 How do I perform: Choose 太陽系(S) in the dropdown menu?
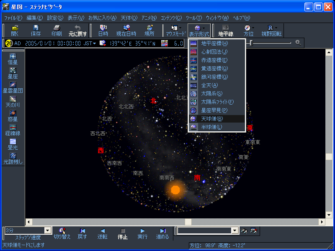point(216,93)
